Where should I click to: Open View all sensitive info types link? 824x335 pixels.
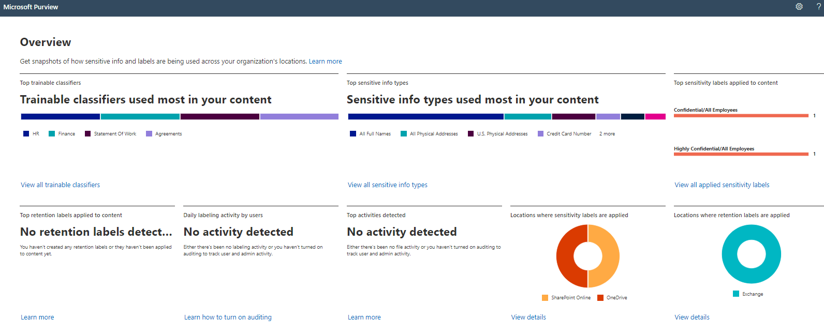(388, 185)
